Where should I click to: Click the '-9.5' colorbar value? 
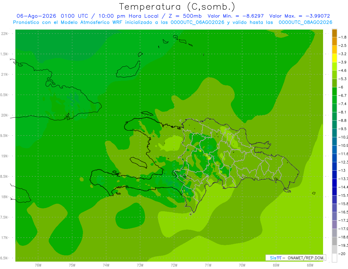342,129
